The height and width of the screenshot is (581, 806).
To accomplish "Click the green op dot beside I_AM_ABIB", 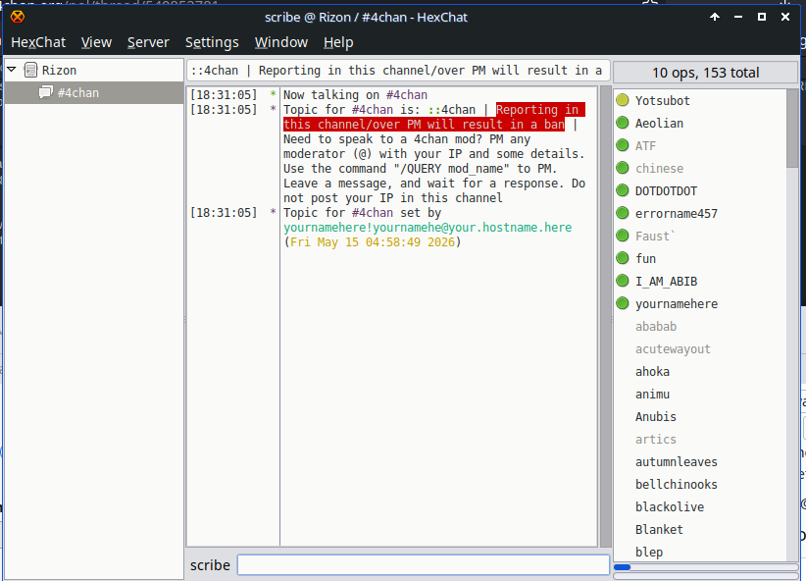I will (623, 281).
